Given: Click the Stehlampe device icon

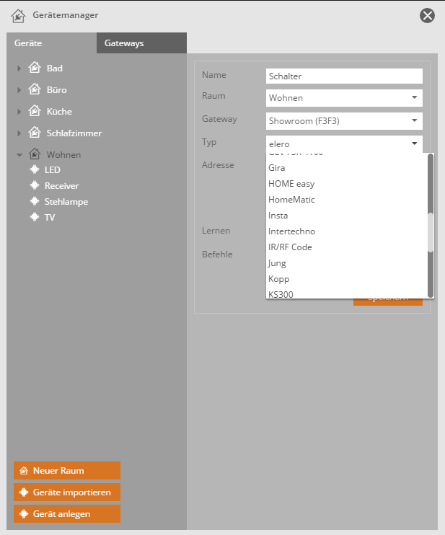Looking at the screenshot, I should 33,202.
